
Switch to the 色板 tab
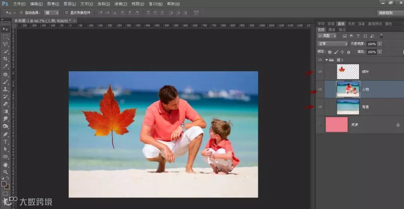[x=351, y=24]
